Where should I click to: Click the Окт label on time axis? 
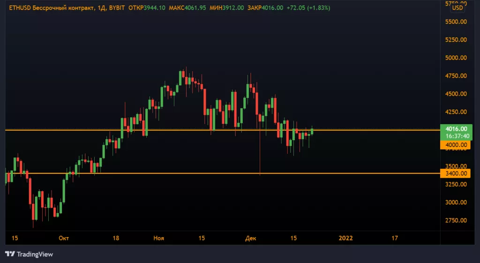64,238
